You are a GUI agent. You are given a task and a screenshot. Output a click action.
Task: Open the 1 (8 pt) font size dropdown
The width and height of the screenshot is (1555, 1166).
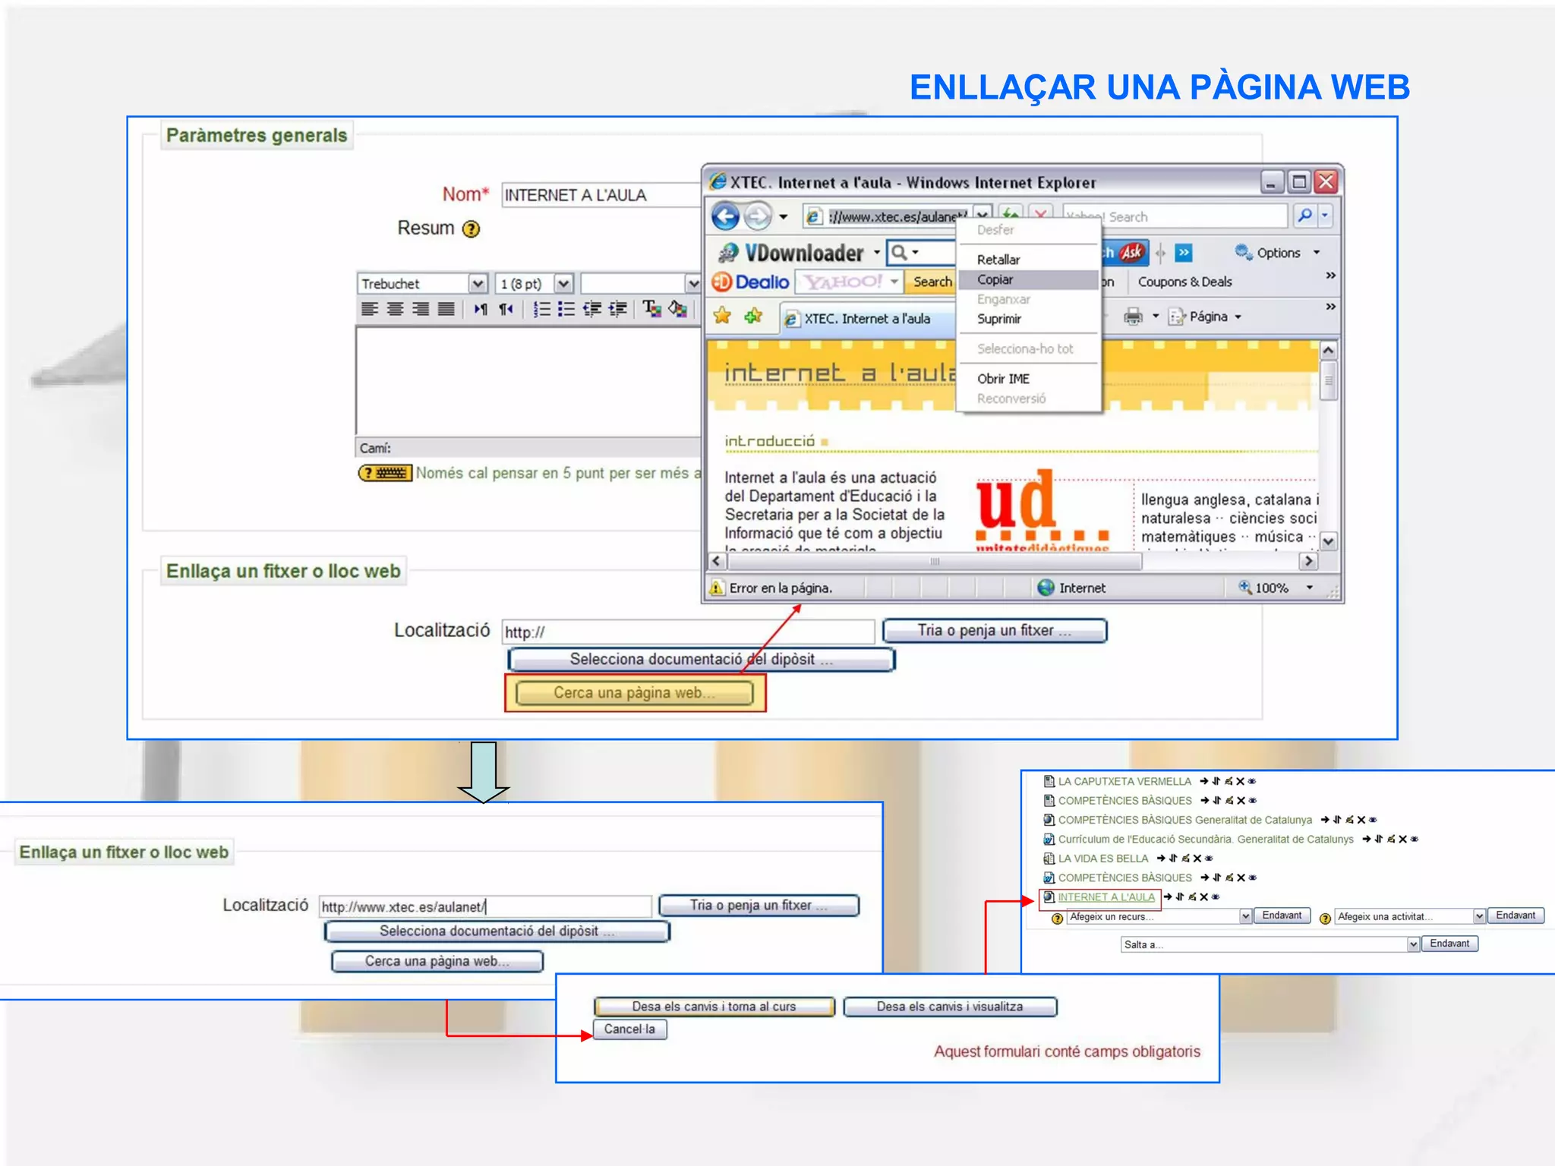(563, 284)
